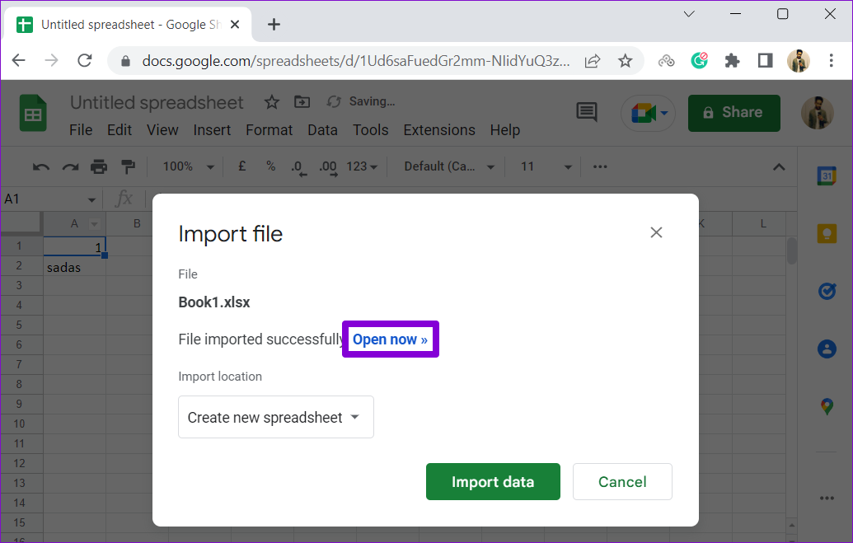The width and height of the screenshot is (853, 543).
Task: Open the File menu
Action: click(x=81, y=130)
